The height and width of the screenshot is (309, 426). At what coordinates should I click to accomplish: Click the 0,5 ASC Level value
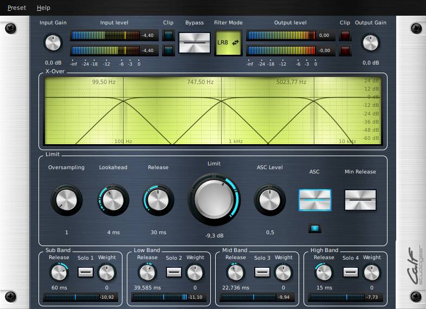[x=270, y=233]
